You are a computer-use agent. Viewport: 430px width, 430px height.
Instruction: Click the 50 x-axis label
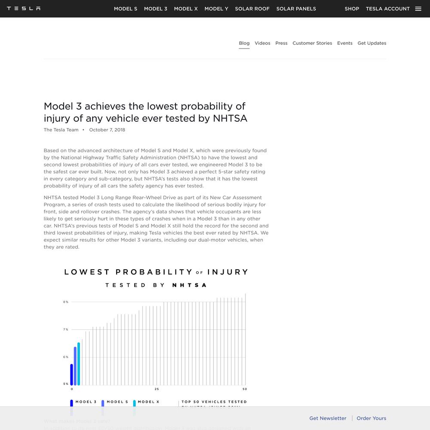pyautogui.click(x=245, y=389)
